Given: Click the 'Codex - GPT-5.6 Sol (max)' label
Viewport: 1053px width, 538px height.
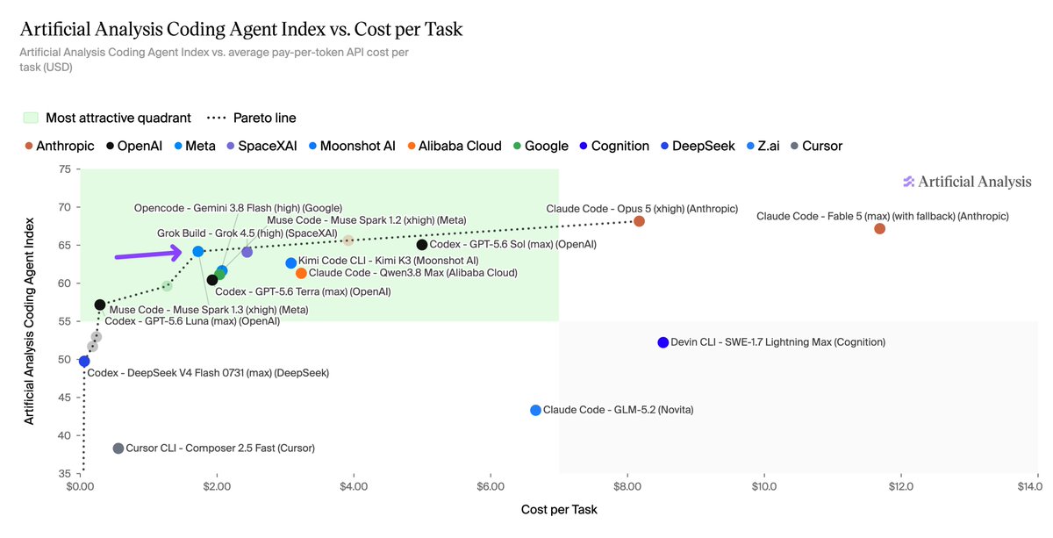Looking at the screenshot, I should [512, 244].
